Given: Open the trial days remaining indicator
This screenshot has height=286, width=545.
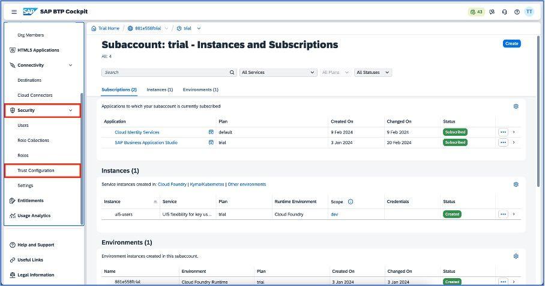Looking at the screenshot, I should click(x=476, y=12).
